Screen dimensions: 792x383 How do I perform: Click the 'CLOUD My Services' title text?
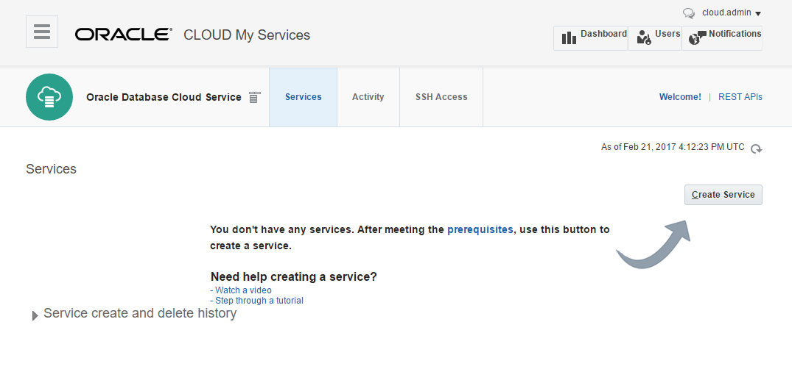(x=247, y=35)
